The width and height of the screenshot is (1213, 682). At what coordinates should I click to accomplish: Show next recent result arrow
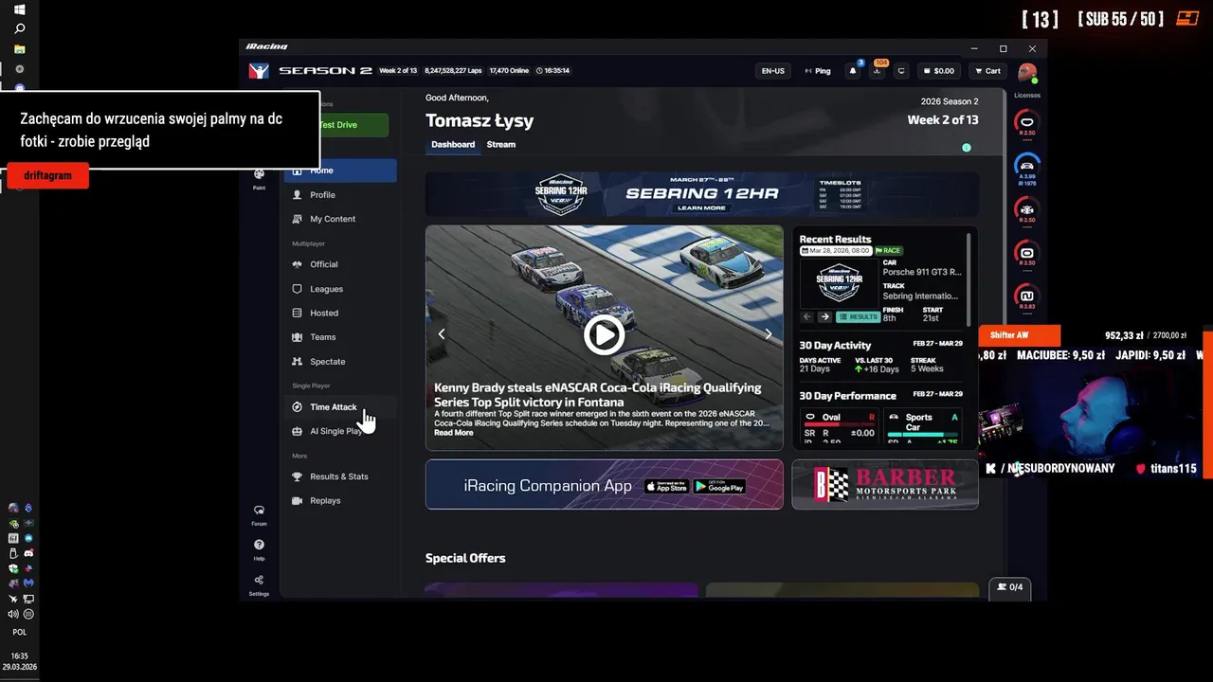[x=824, y=317]
